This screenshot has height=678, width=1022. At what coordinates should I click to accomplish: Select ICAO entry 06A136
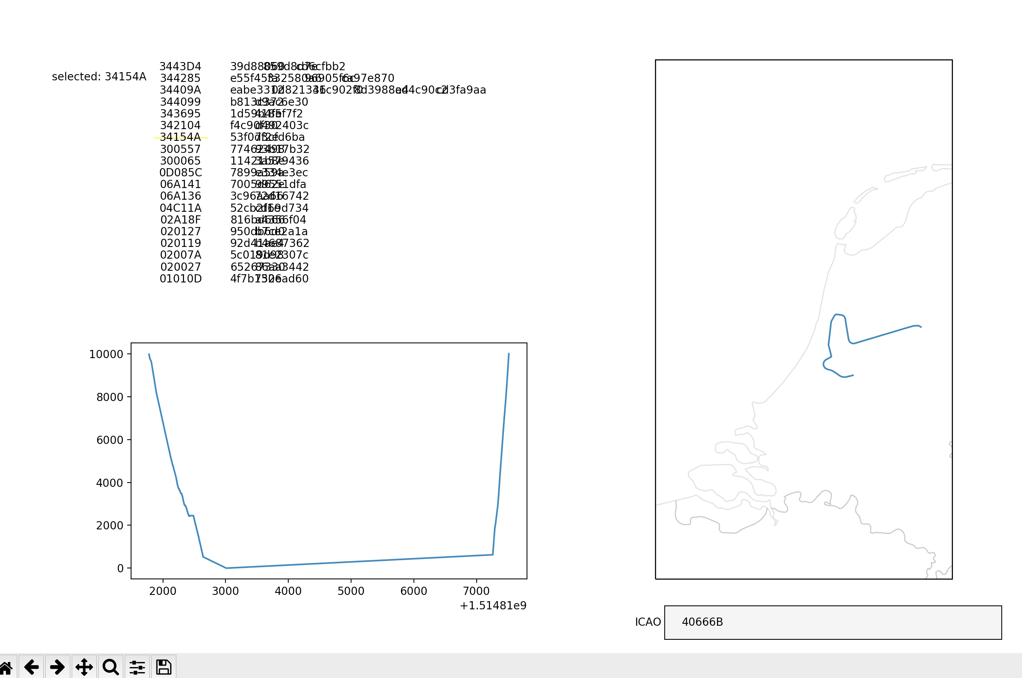click(180, 196)
